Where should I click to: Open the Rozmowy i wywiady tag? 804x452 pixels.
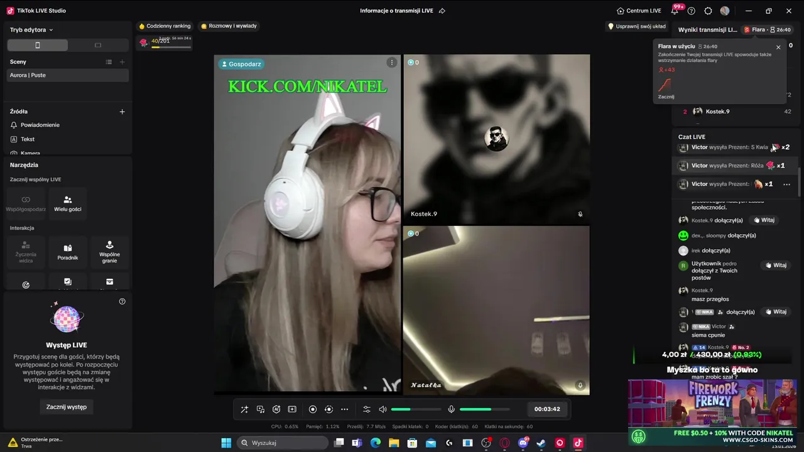pyautogui.click(x=229, y=26)
